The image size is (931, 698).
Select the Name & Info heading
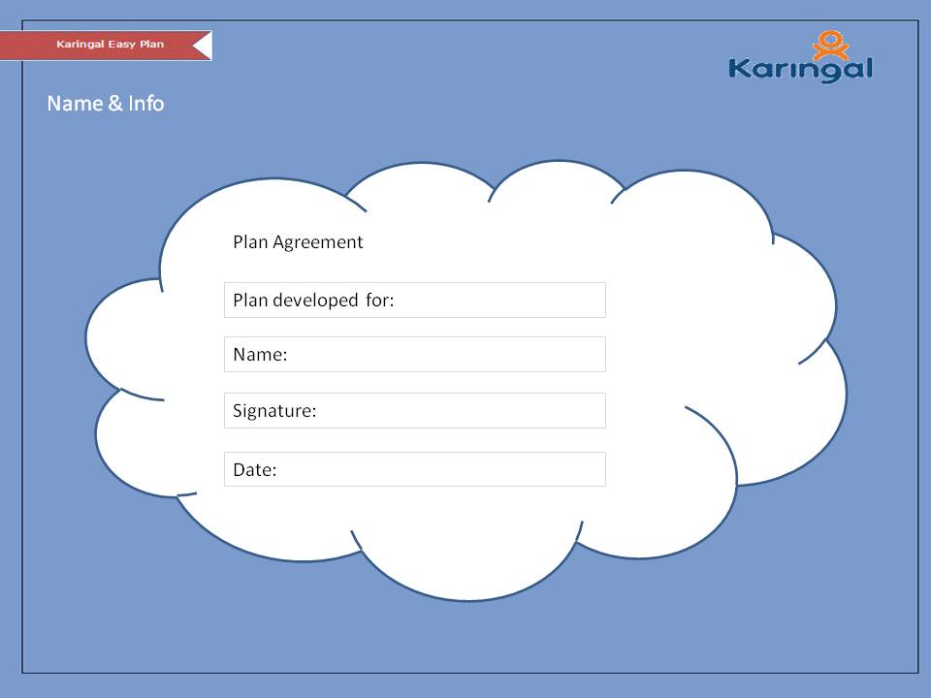pyautogui.click(x=106, y=103)
